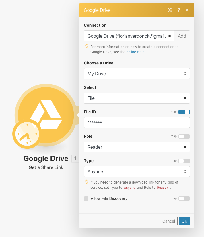The image size is (204, 237).
Task: Click the Get a Share Link label
Action: tap(46, 167)
